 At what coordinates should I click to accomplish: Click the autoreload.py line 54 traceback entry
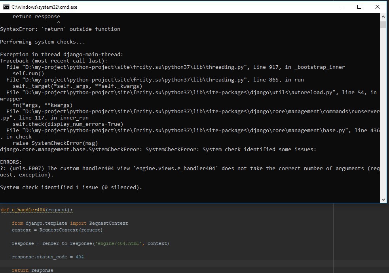[x=188, y=95]
